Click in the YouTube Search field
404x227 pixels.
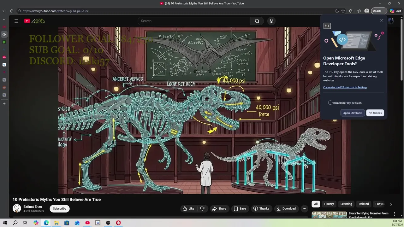(194, 21)
